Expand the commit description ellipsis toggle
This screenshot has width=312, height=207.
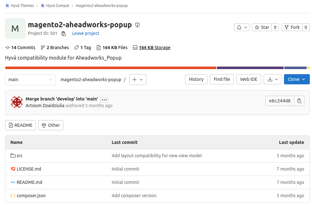point(104,100)
